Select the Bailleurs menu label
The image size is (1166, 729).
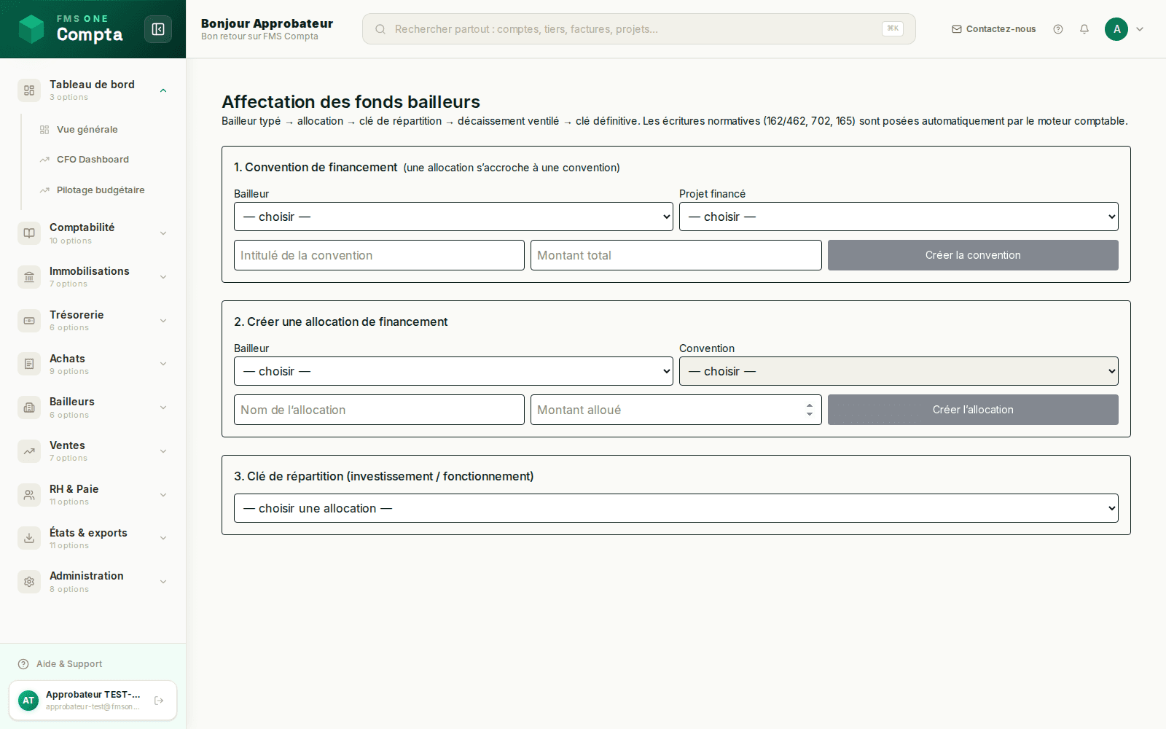coord(72,402)
